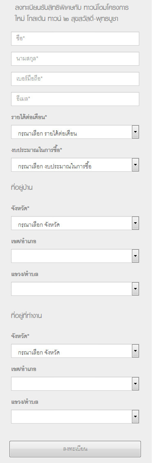Click arrow icon of งบประมาณในการซื้อ dropdown

click(135, 165)
